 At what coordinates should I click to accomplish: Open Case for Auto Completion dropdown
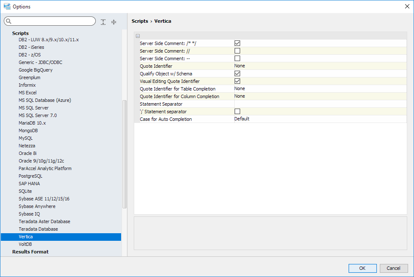(x=320, y=119)
